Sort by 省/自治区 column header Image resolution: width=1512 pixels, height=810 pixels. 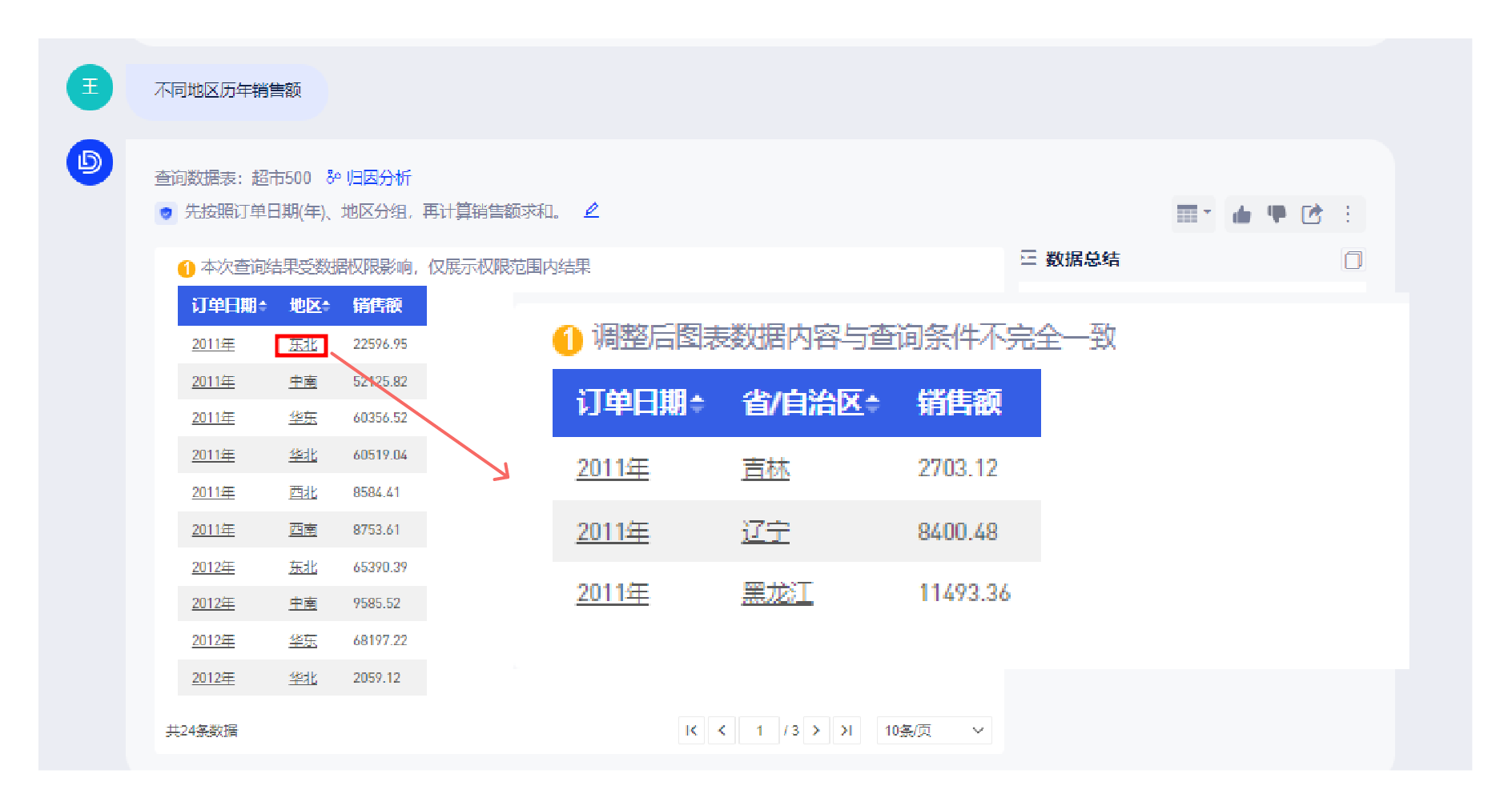point(810,403)
